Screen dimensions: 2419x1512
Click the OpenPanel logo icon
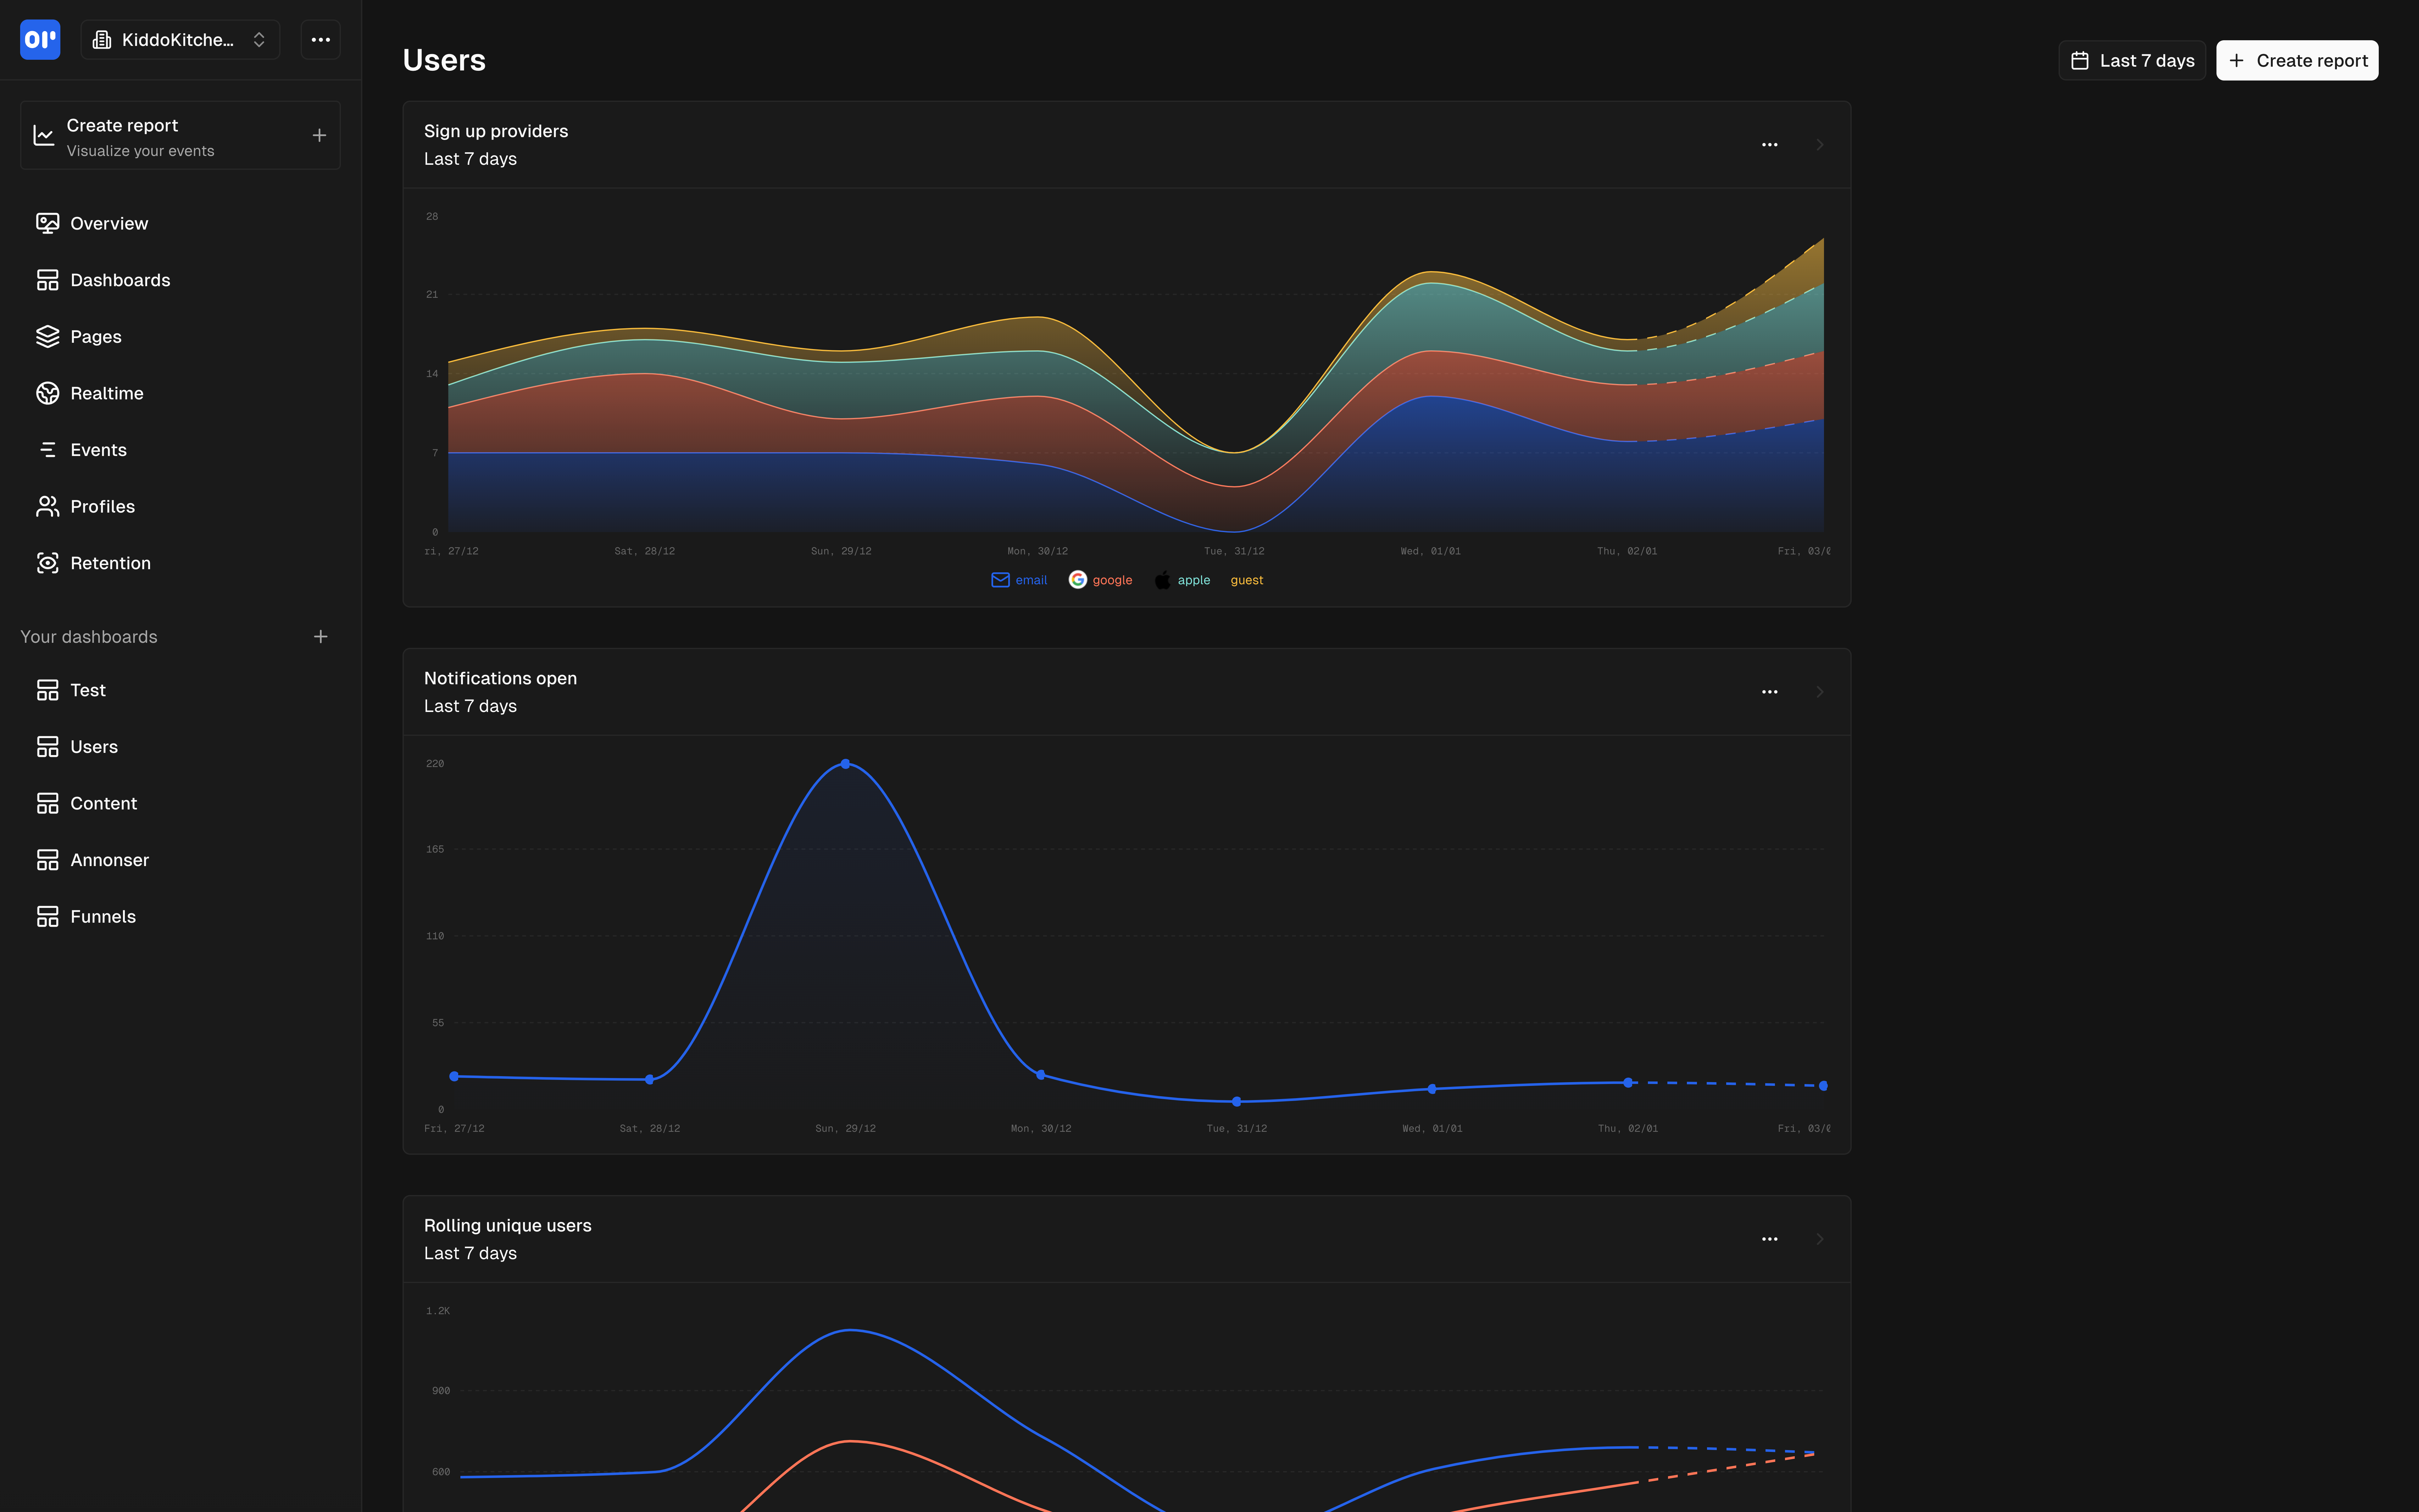pos(40,40)
